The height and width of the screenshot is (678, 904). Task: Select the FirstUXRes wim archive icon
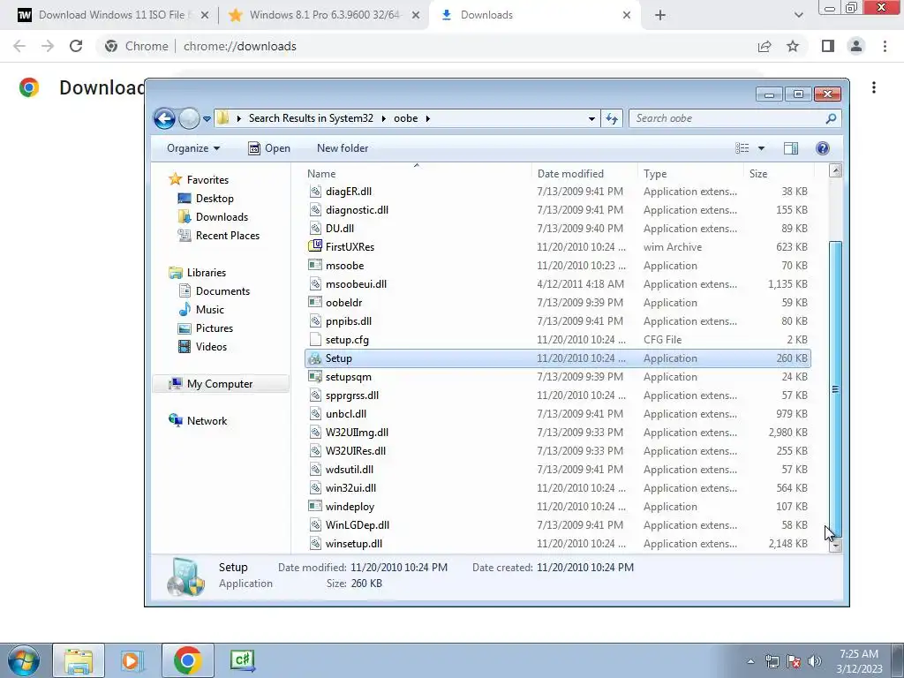click(x=315, y=247)
